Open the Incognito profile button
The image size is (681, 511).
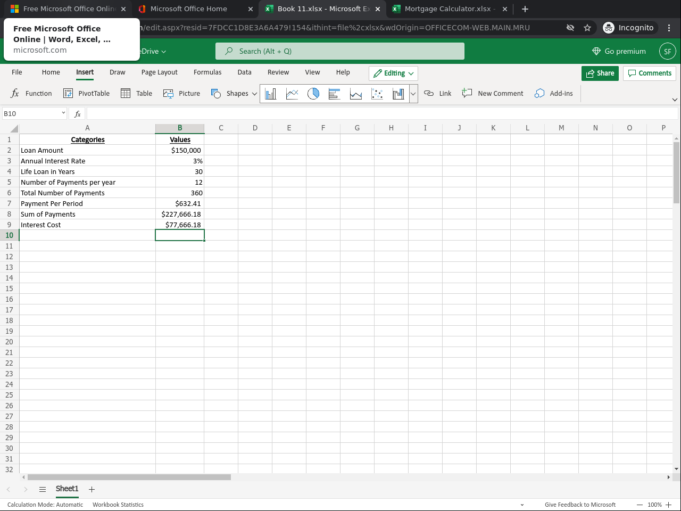629,28
